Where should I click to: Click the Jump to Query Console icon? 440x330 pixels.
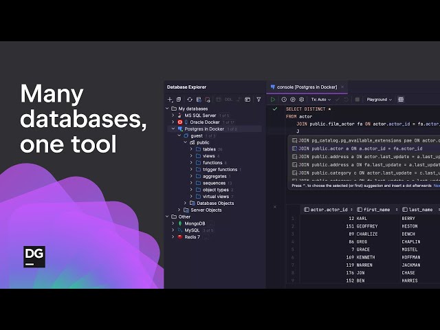[x=247, y=100]
